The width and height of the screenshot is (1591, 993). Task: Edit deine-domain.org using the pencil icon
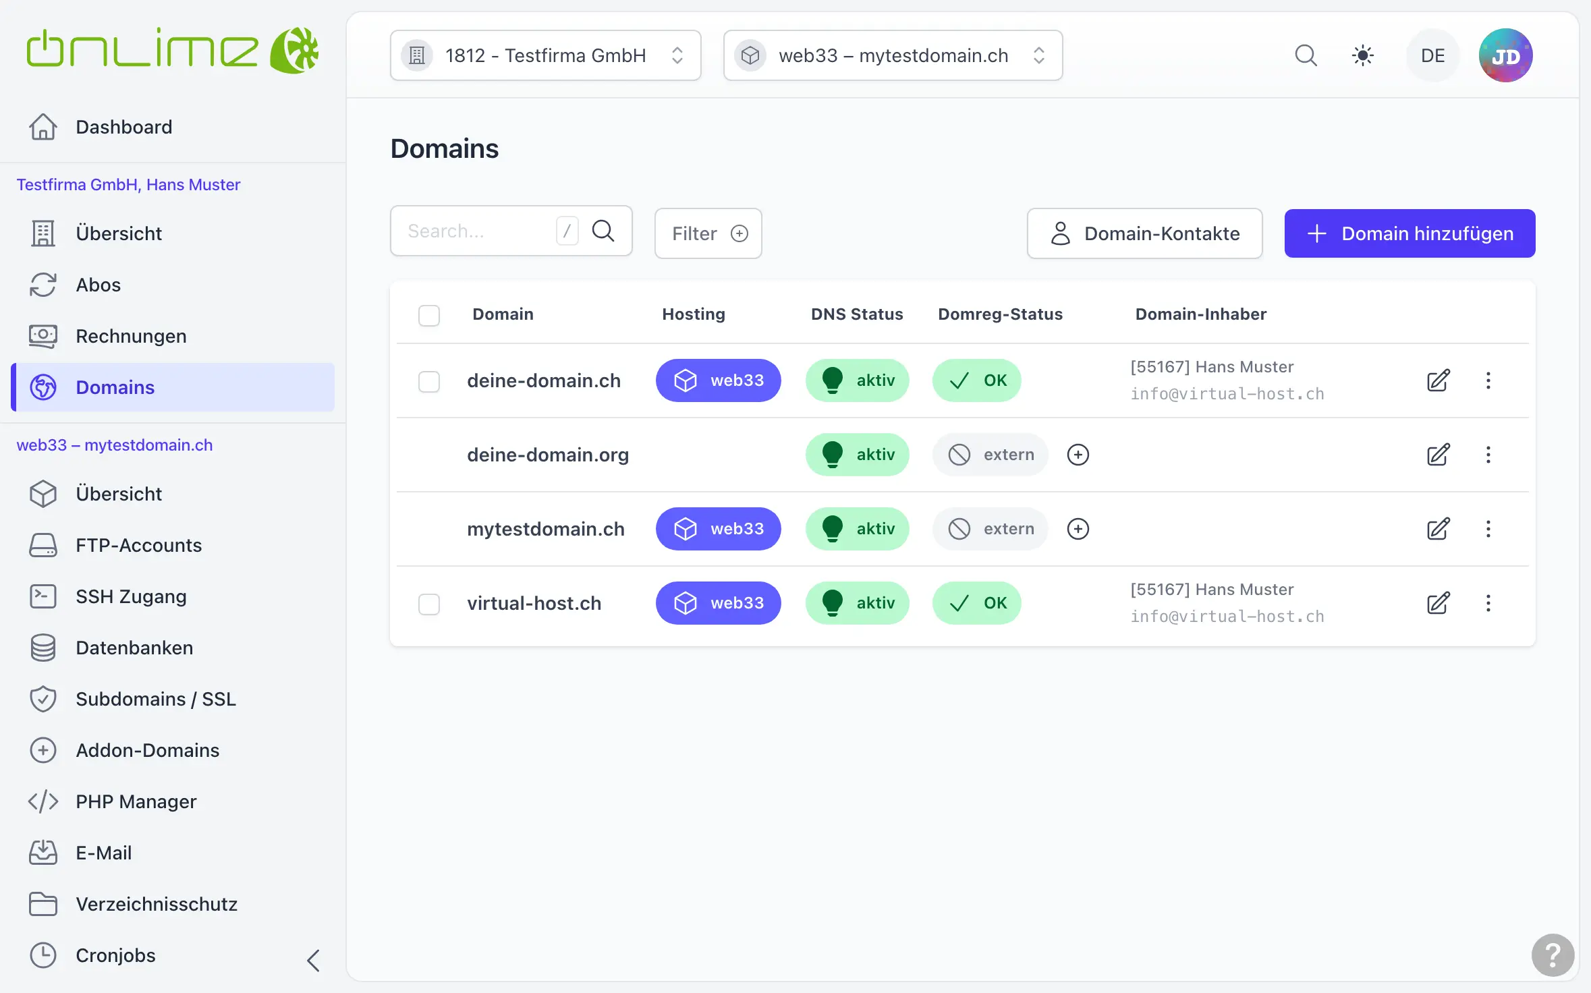click(1438, 455)
